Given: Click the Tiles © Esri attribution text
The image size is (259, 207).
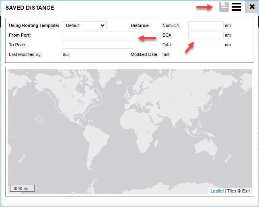Looking at the screenshot, I should pyautogui.click(x=238, y=191).
